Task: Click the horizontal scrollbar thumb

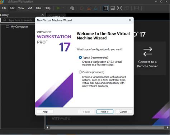Action: pos(107,127)
